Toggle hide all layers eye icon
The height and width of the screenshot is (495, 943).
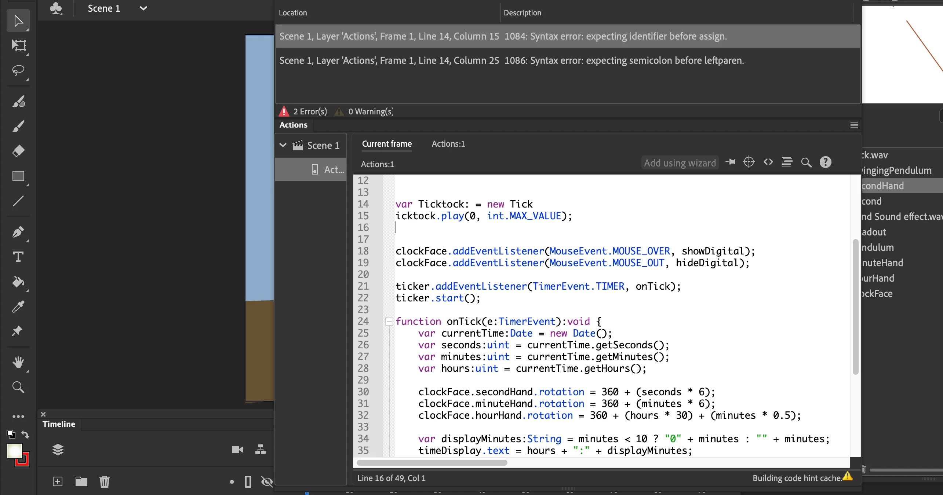click(x=267, y=481)
